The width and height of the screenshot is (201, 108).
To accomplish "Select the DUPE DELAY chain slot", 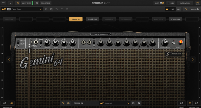I will point(159,19).
